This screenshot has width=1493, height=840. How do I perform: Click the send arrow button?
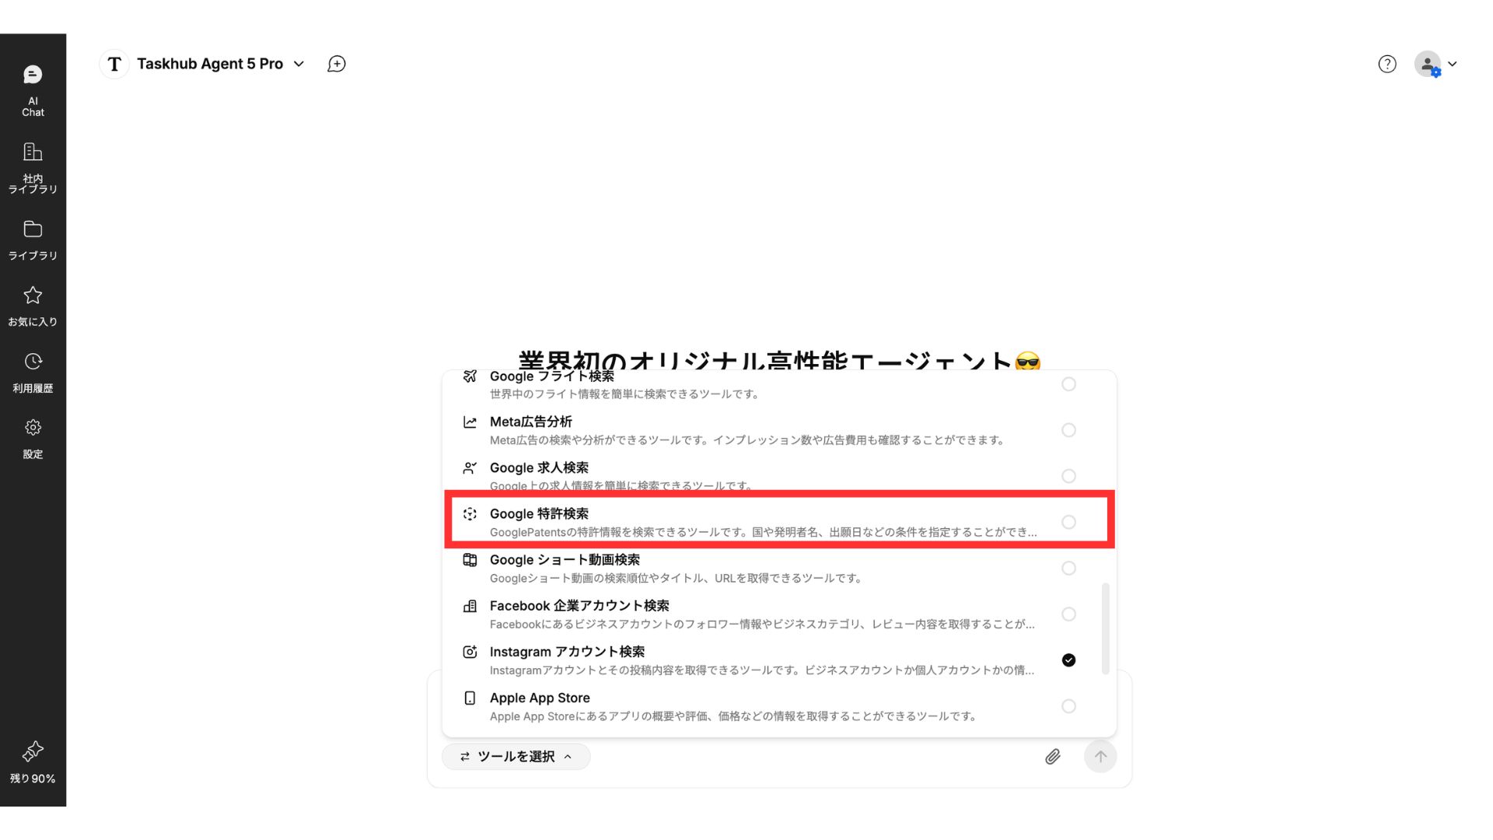[x=1100, y=756]
